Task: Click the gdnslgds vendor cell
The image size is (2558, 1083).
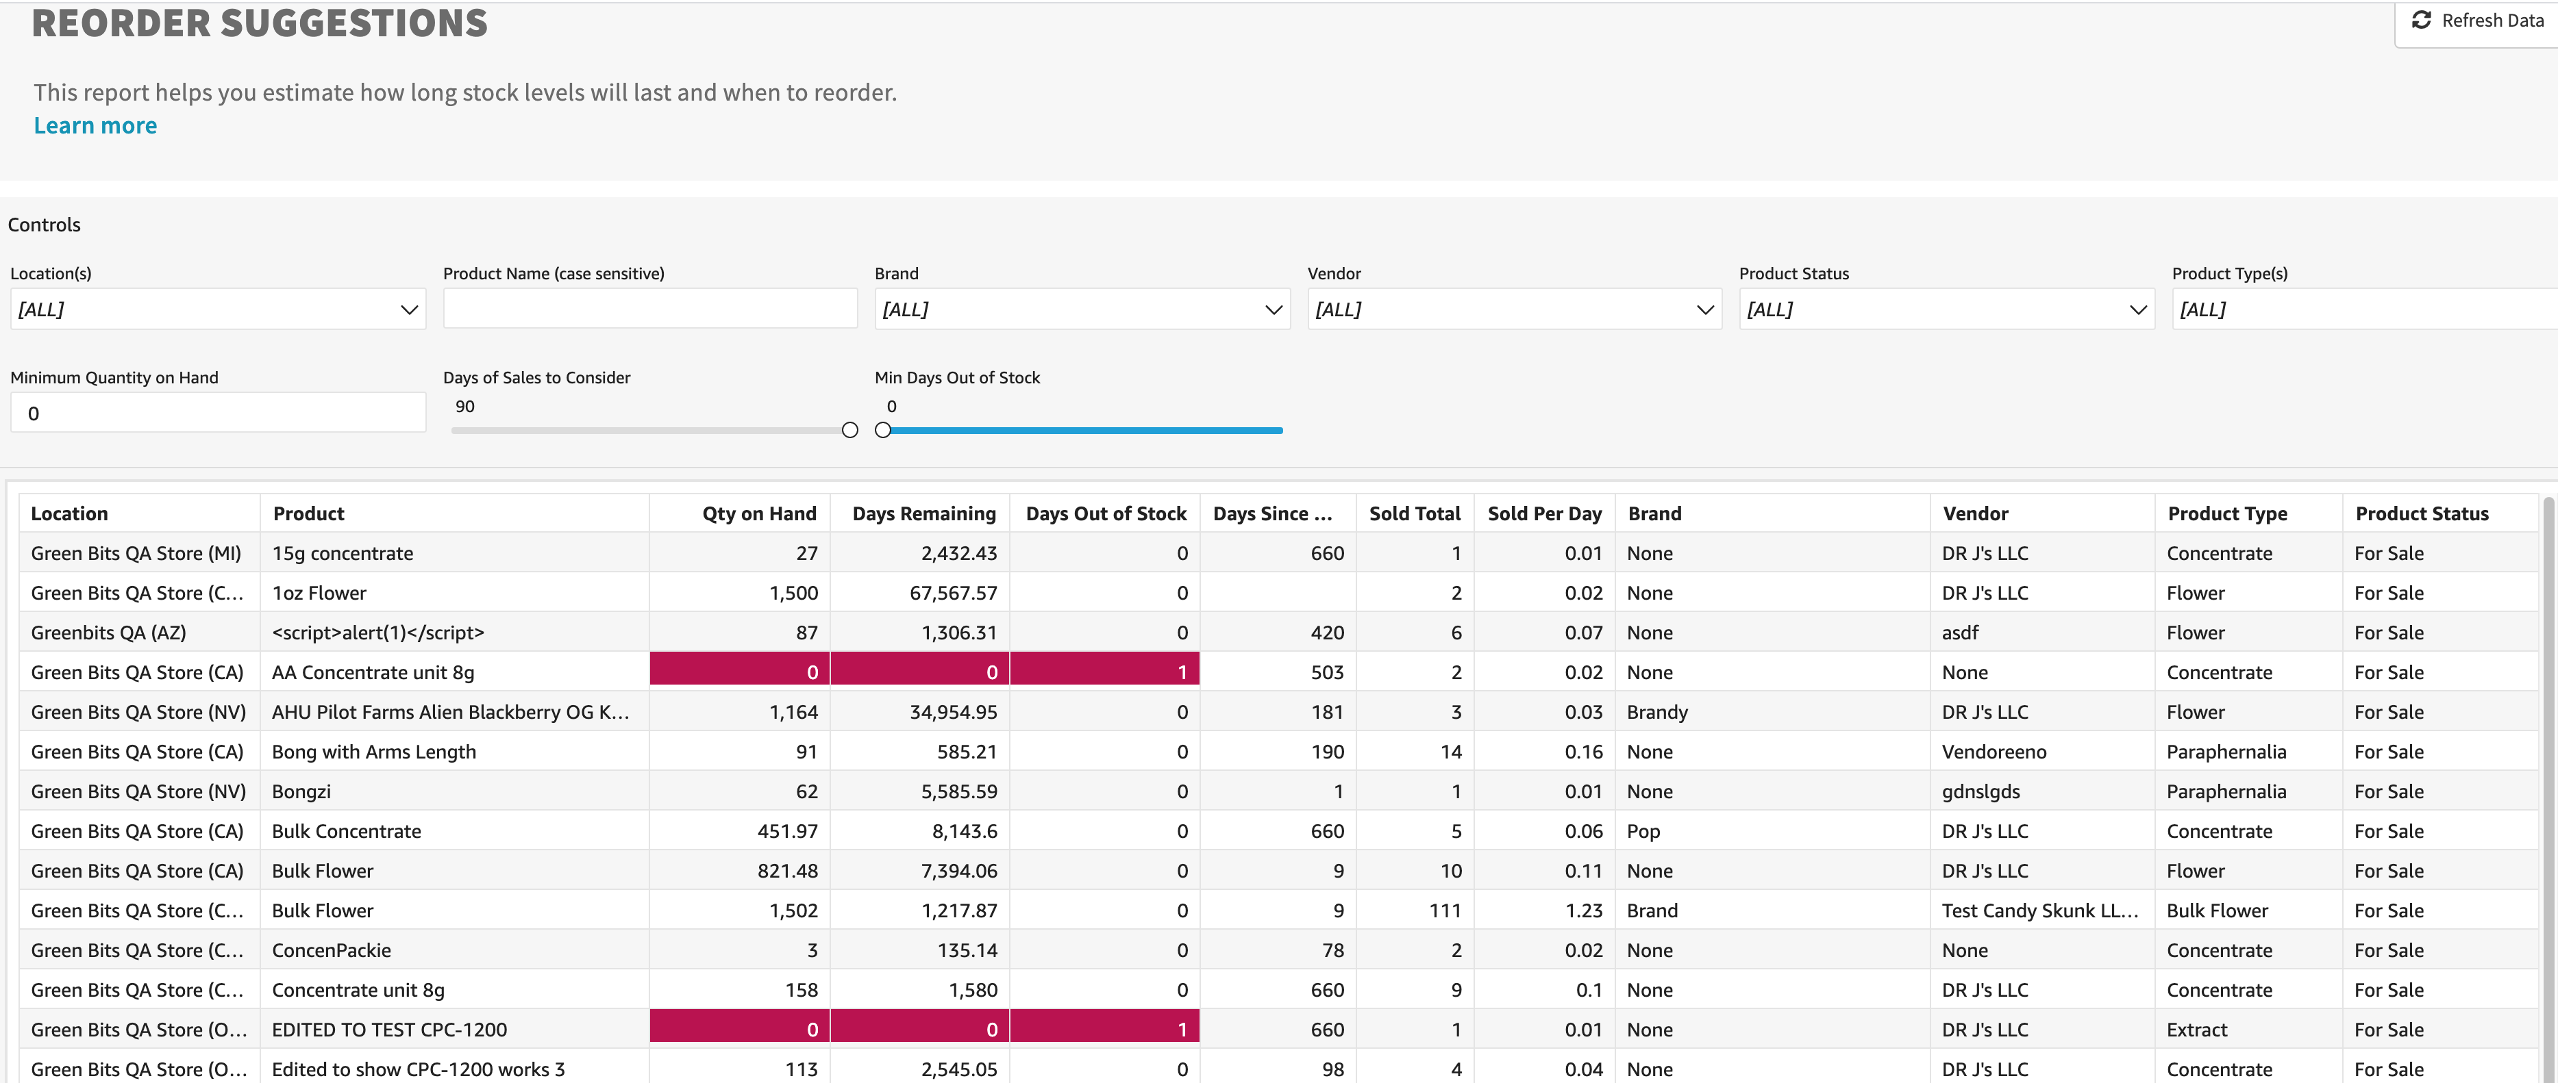Action: (2043, 791)
